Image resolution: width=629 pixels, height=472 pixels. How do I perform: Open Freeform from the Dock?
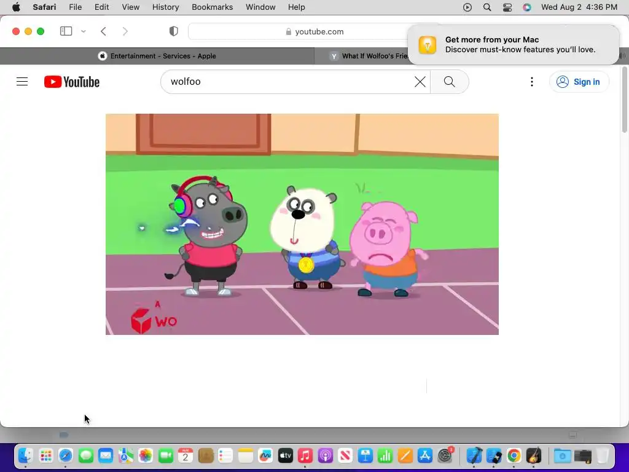click(265, 455)
